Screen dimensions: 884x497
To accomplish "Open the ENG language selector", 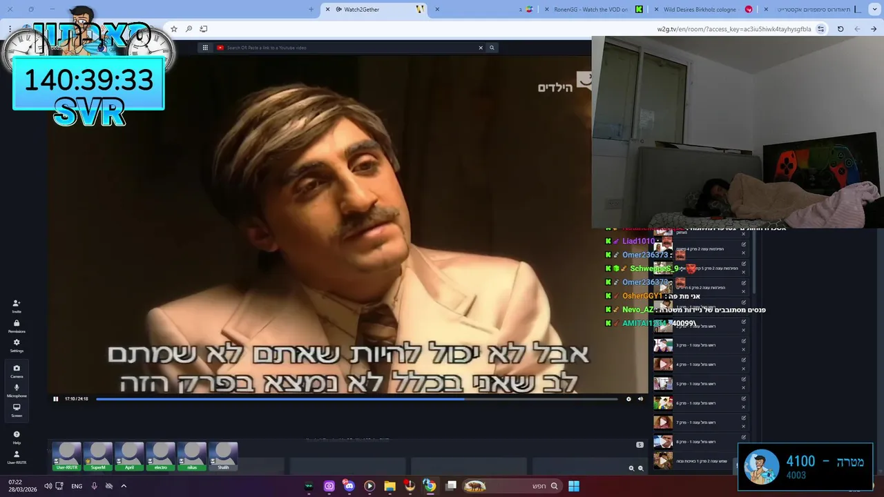I will pos(77,486).
